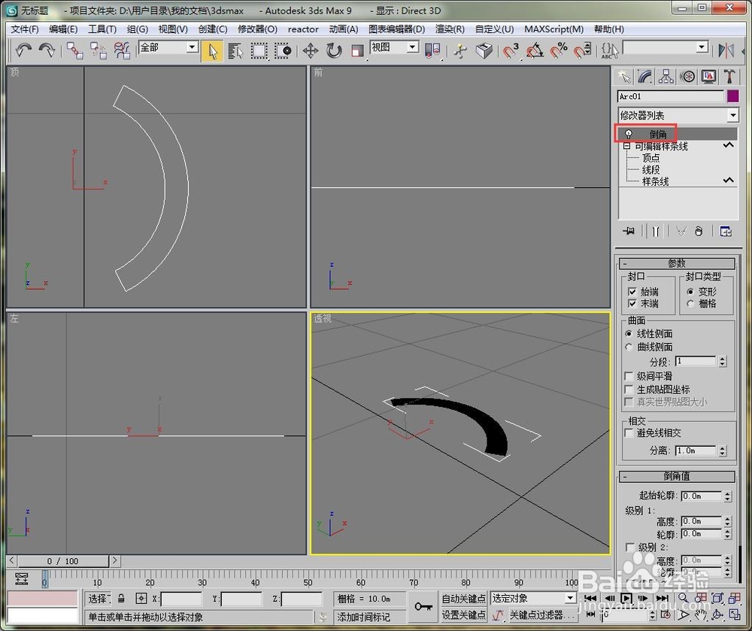Click the Undo arrow icon
The width and height of the screenshot is (752, 631).
[x=23, y=50]
